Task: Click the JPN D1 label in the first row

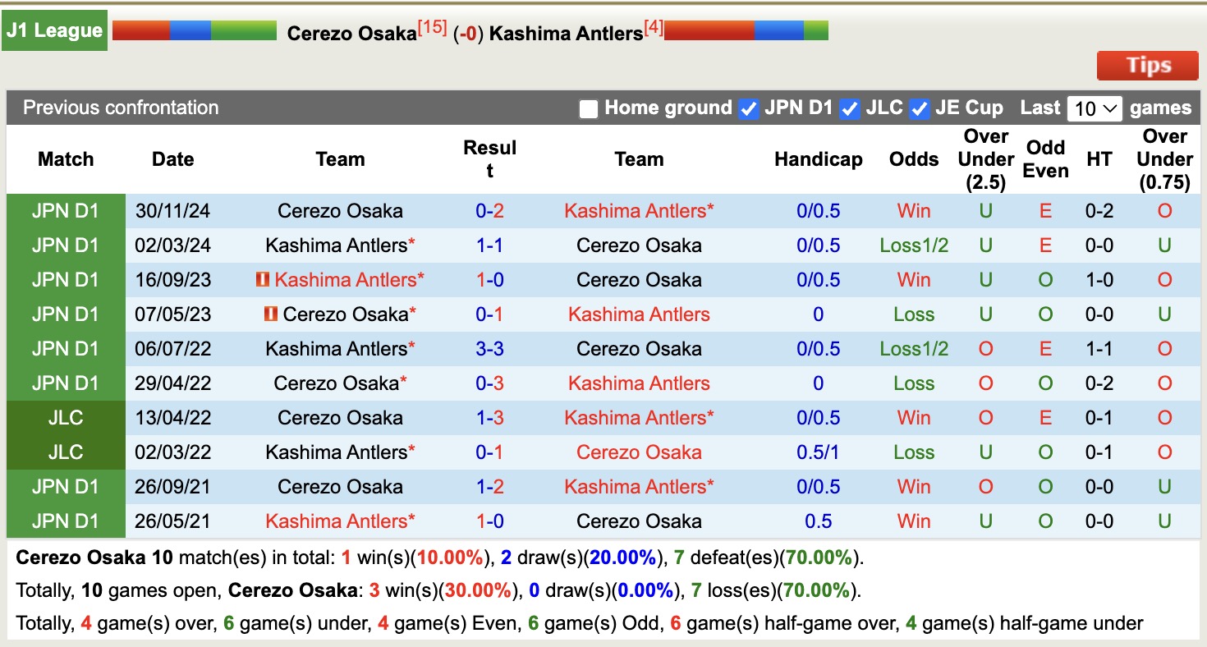Action: (x=65, y=210)
